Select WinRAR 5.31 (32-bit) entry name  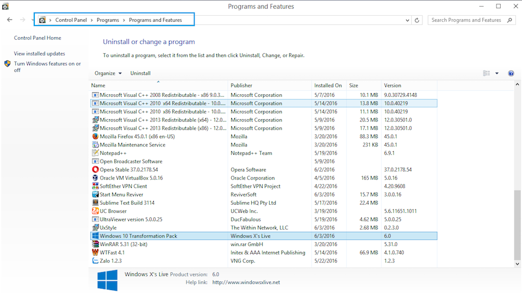click(123, 244)
